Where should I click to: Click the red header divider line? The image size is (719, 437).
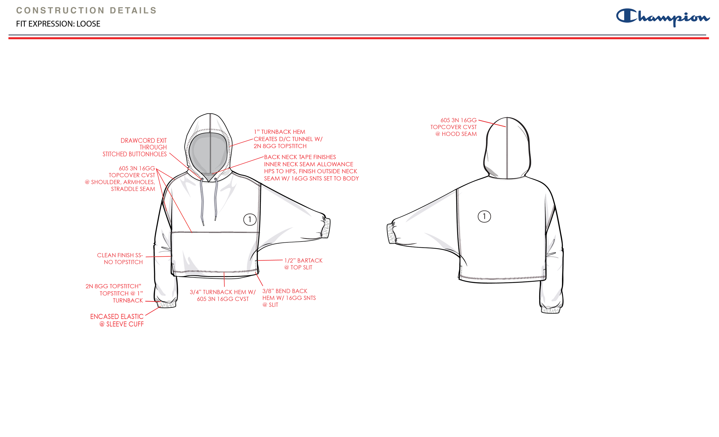click(x=358, y=38)
